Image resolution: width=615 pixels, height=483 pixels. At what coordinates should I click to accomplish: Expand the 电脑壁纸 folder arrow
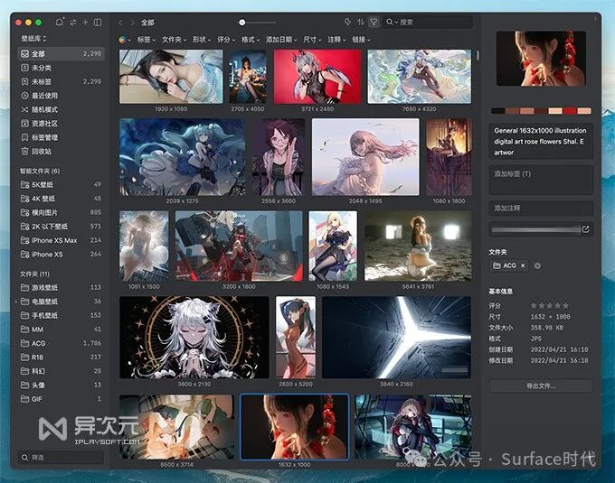16,302
